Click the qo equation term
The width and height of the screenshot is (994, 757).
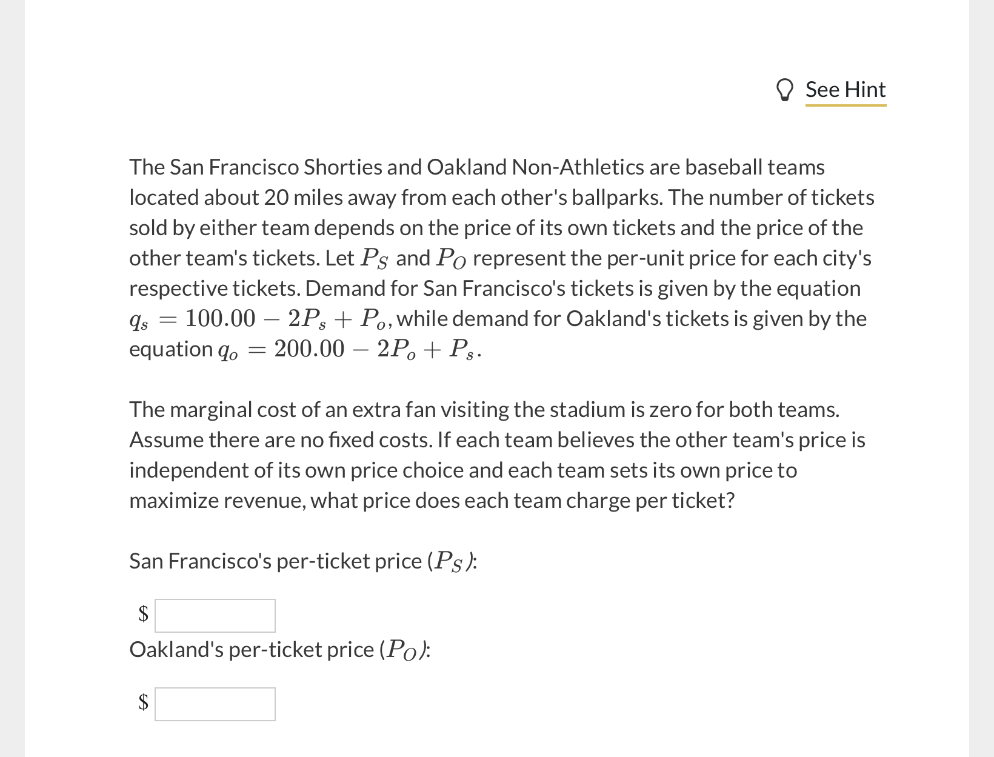click(x=228, y=350)
